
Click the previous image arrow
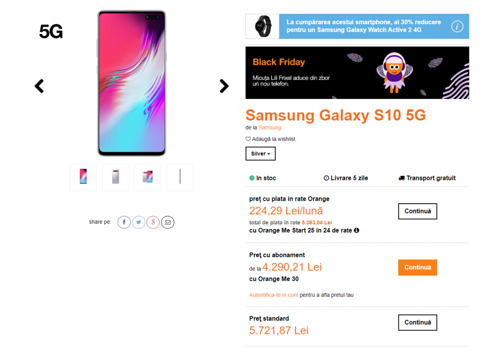pos(39,86)
